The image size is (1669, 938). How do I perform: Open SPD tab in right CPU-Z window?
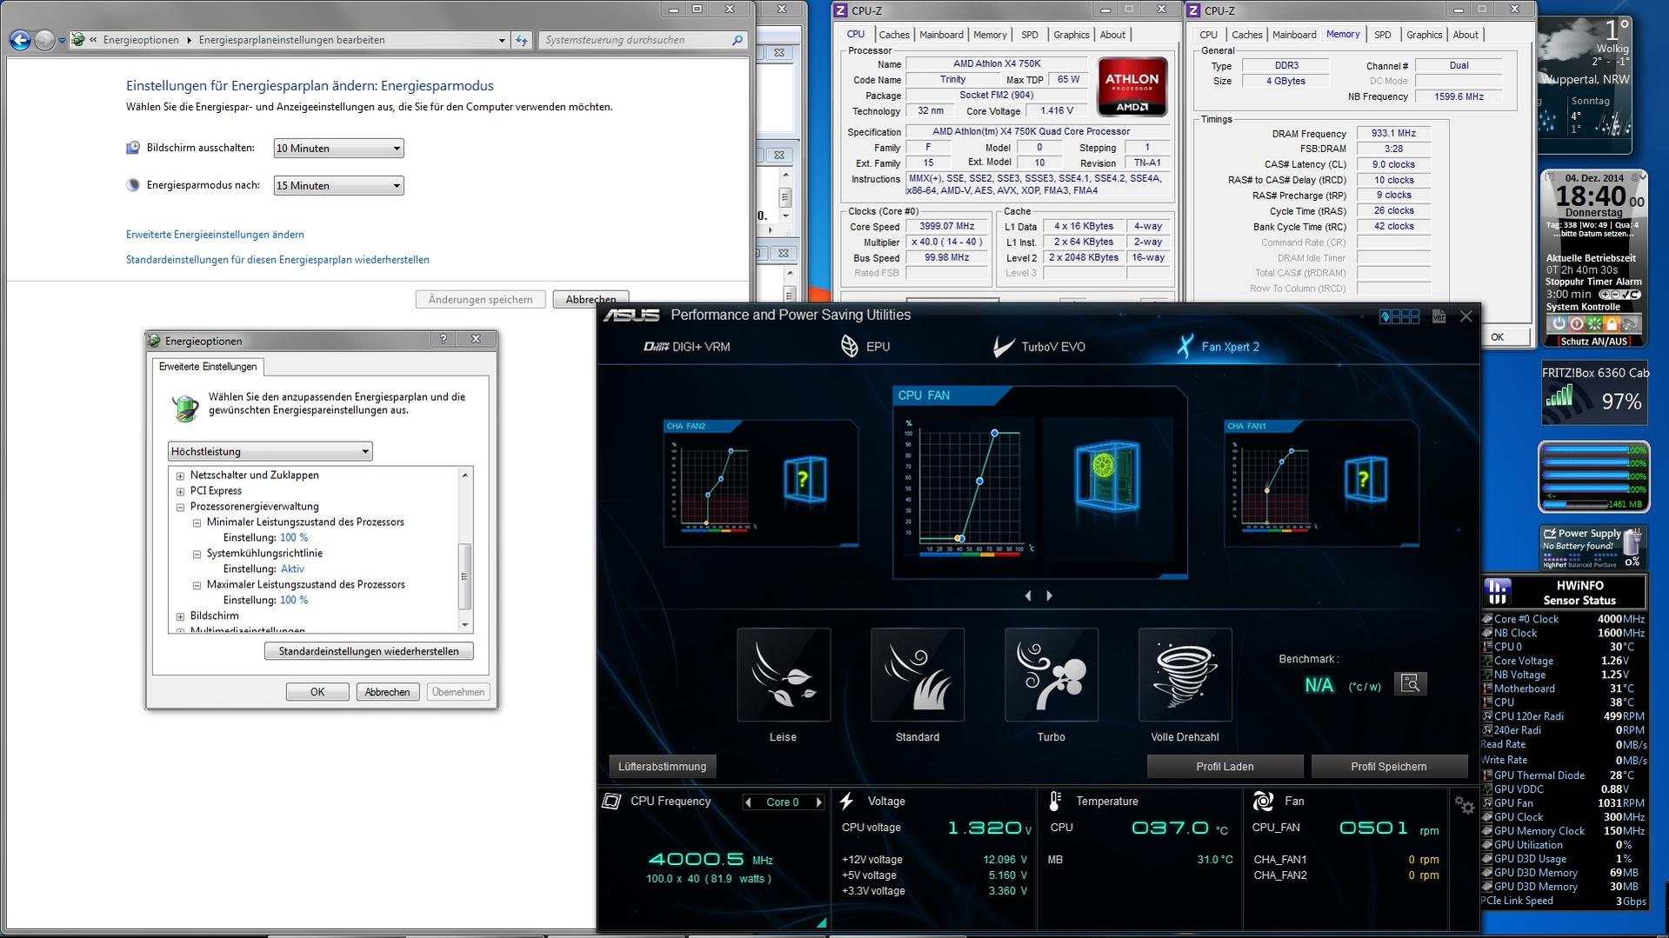tap(1382, 35)
